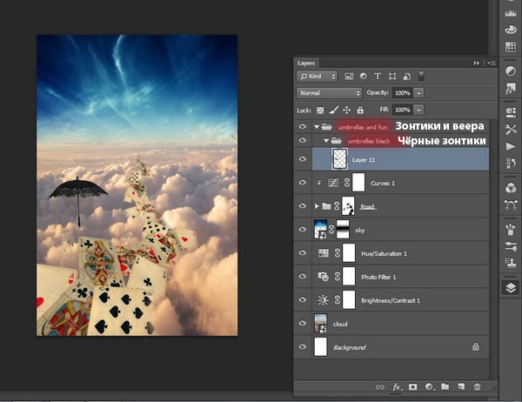Expand the Road group

(317, 206)
